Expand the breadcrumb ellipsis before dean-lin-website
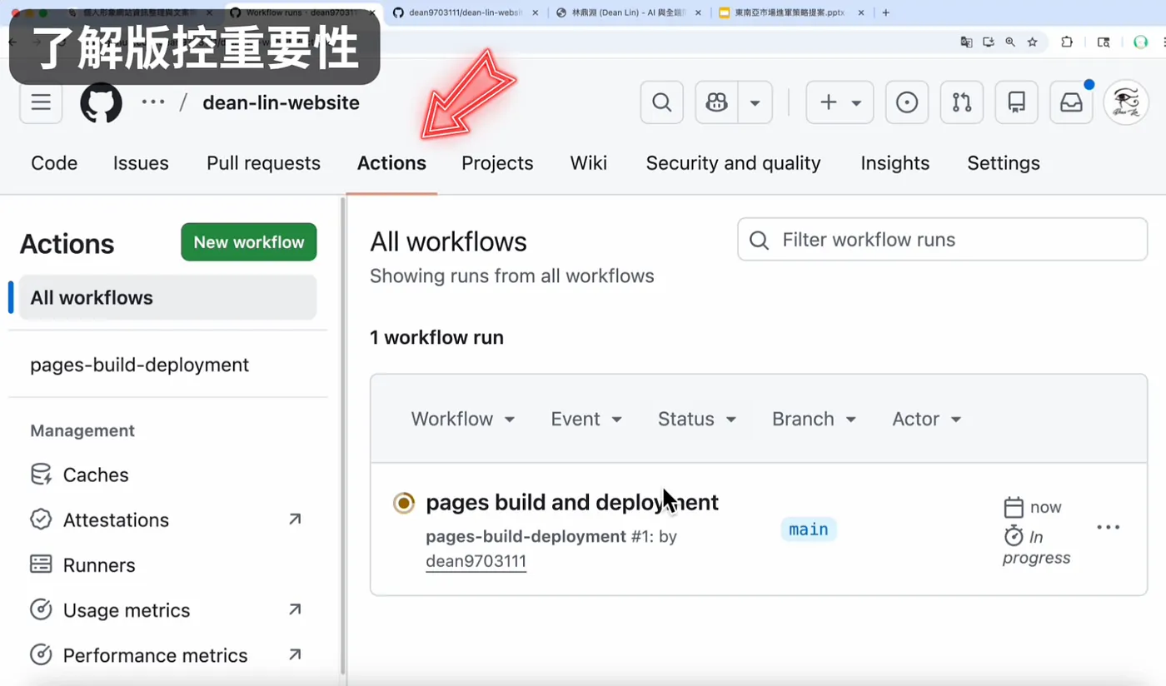Screen dimensions: 1166x686 point(153,102)
